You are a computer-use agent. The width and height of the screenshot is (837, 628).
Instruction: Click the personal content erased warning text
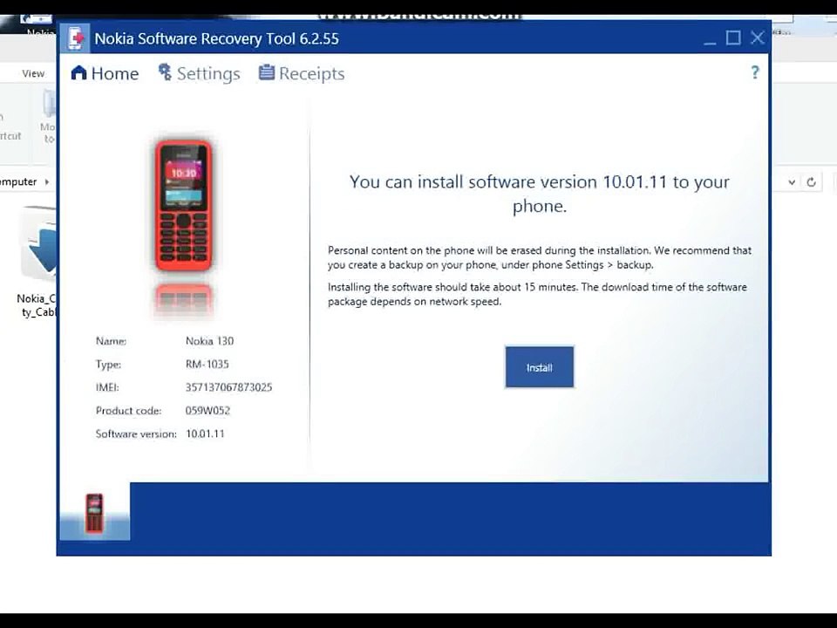coord(540,257)
